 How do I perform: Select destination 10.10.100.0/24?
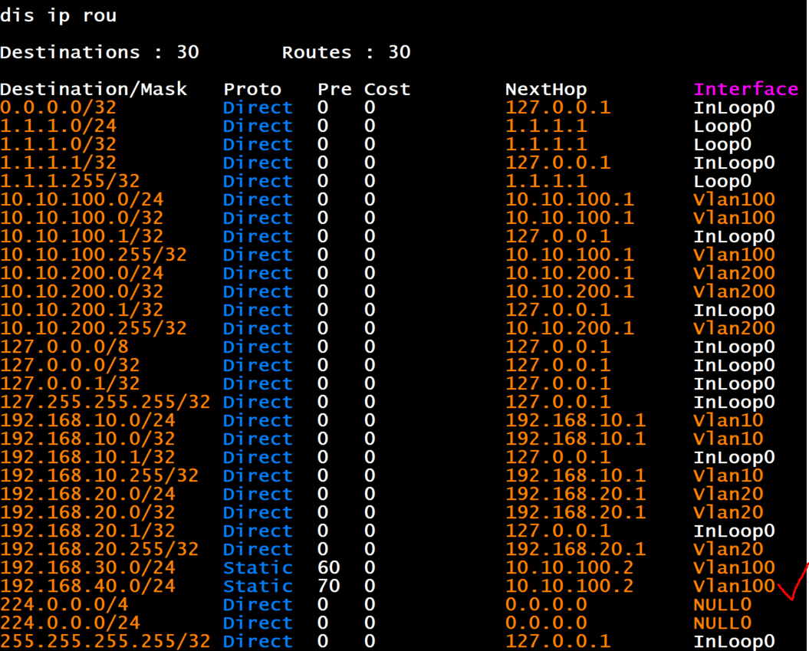[x=82, y=199]
